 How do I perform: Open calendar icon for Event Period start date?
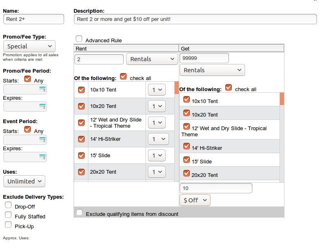click(42, 140)
